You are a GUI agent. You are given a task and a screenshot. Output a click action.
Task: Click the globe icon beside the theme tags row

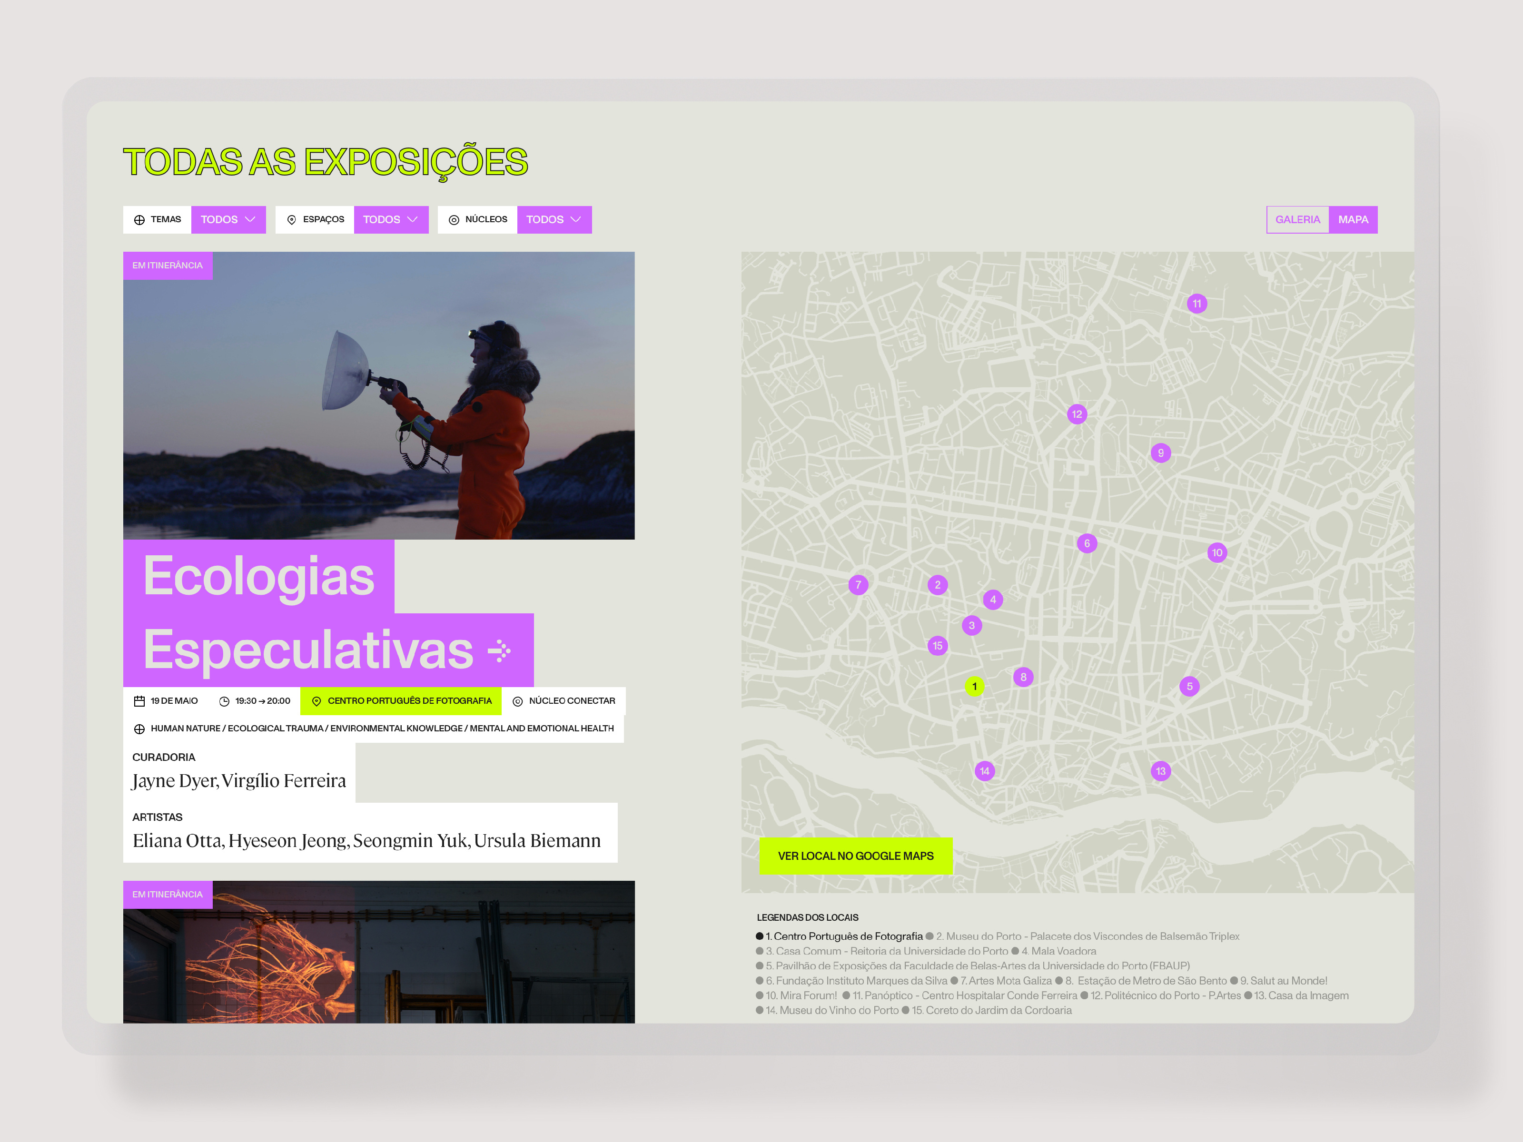tap(140, 729)
